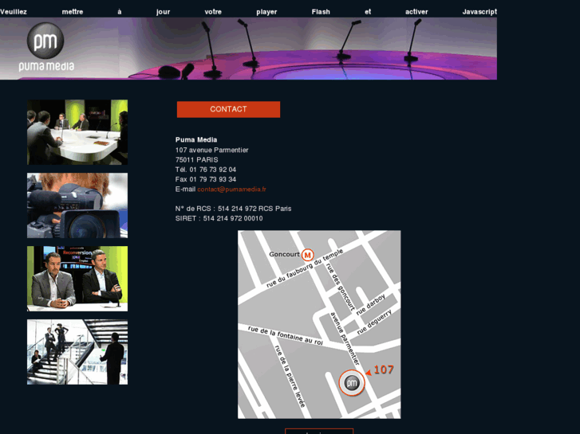This screenshot has height=434, width=580.
Task: Click the rue de la pierre levée label
Action: [x=290, y=377]
